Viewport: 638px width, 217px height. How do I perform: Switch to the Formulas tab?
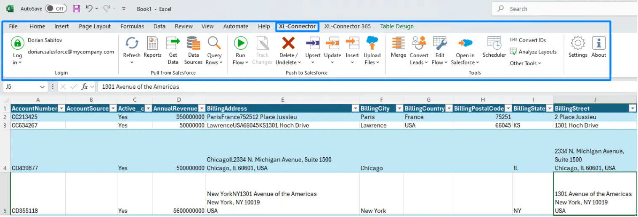pos(132,26)
